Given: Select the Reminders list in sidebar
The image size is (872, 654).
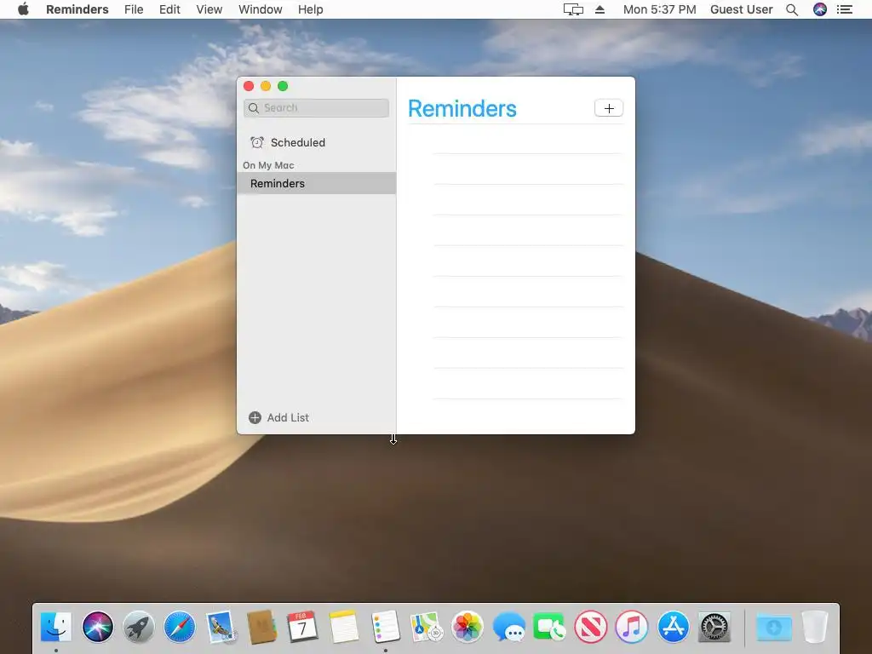Looking at the screenshot, I should (316, 184).
